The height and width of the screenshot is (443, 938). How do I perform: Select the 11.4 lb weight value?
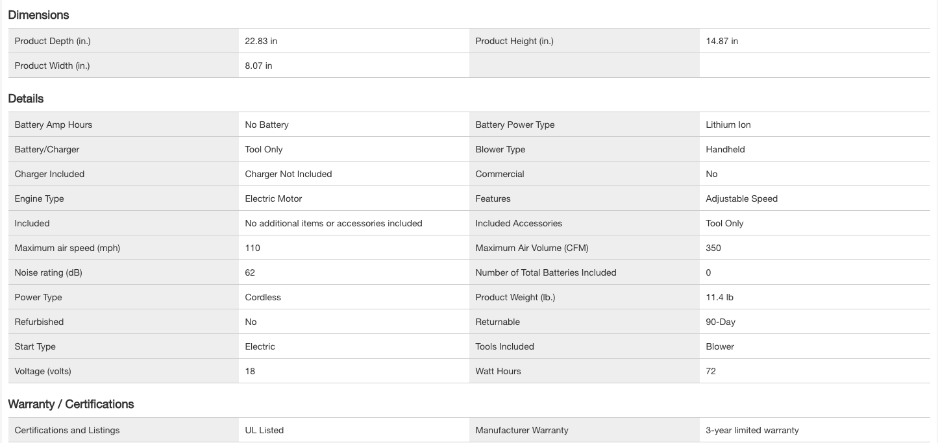[719, 297]
